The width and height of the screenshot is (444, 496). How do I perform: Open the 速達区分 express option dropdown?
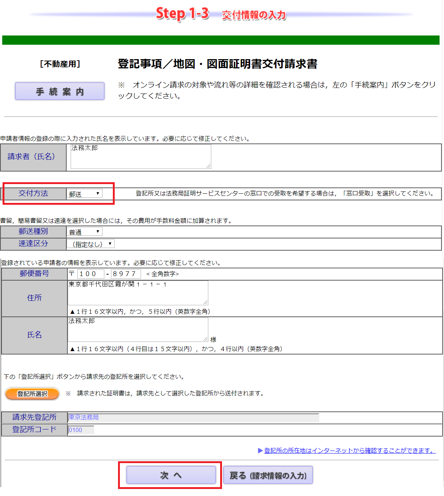click(90, 244)
